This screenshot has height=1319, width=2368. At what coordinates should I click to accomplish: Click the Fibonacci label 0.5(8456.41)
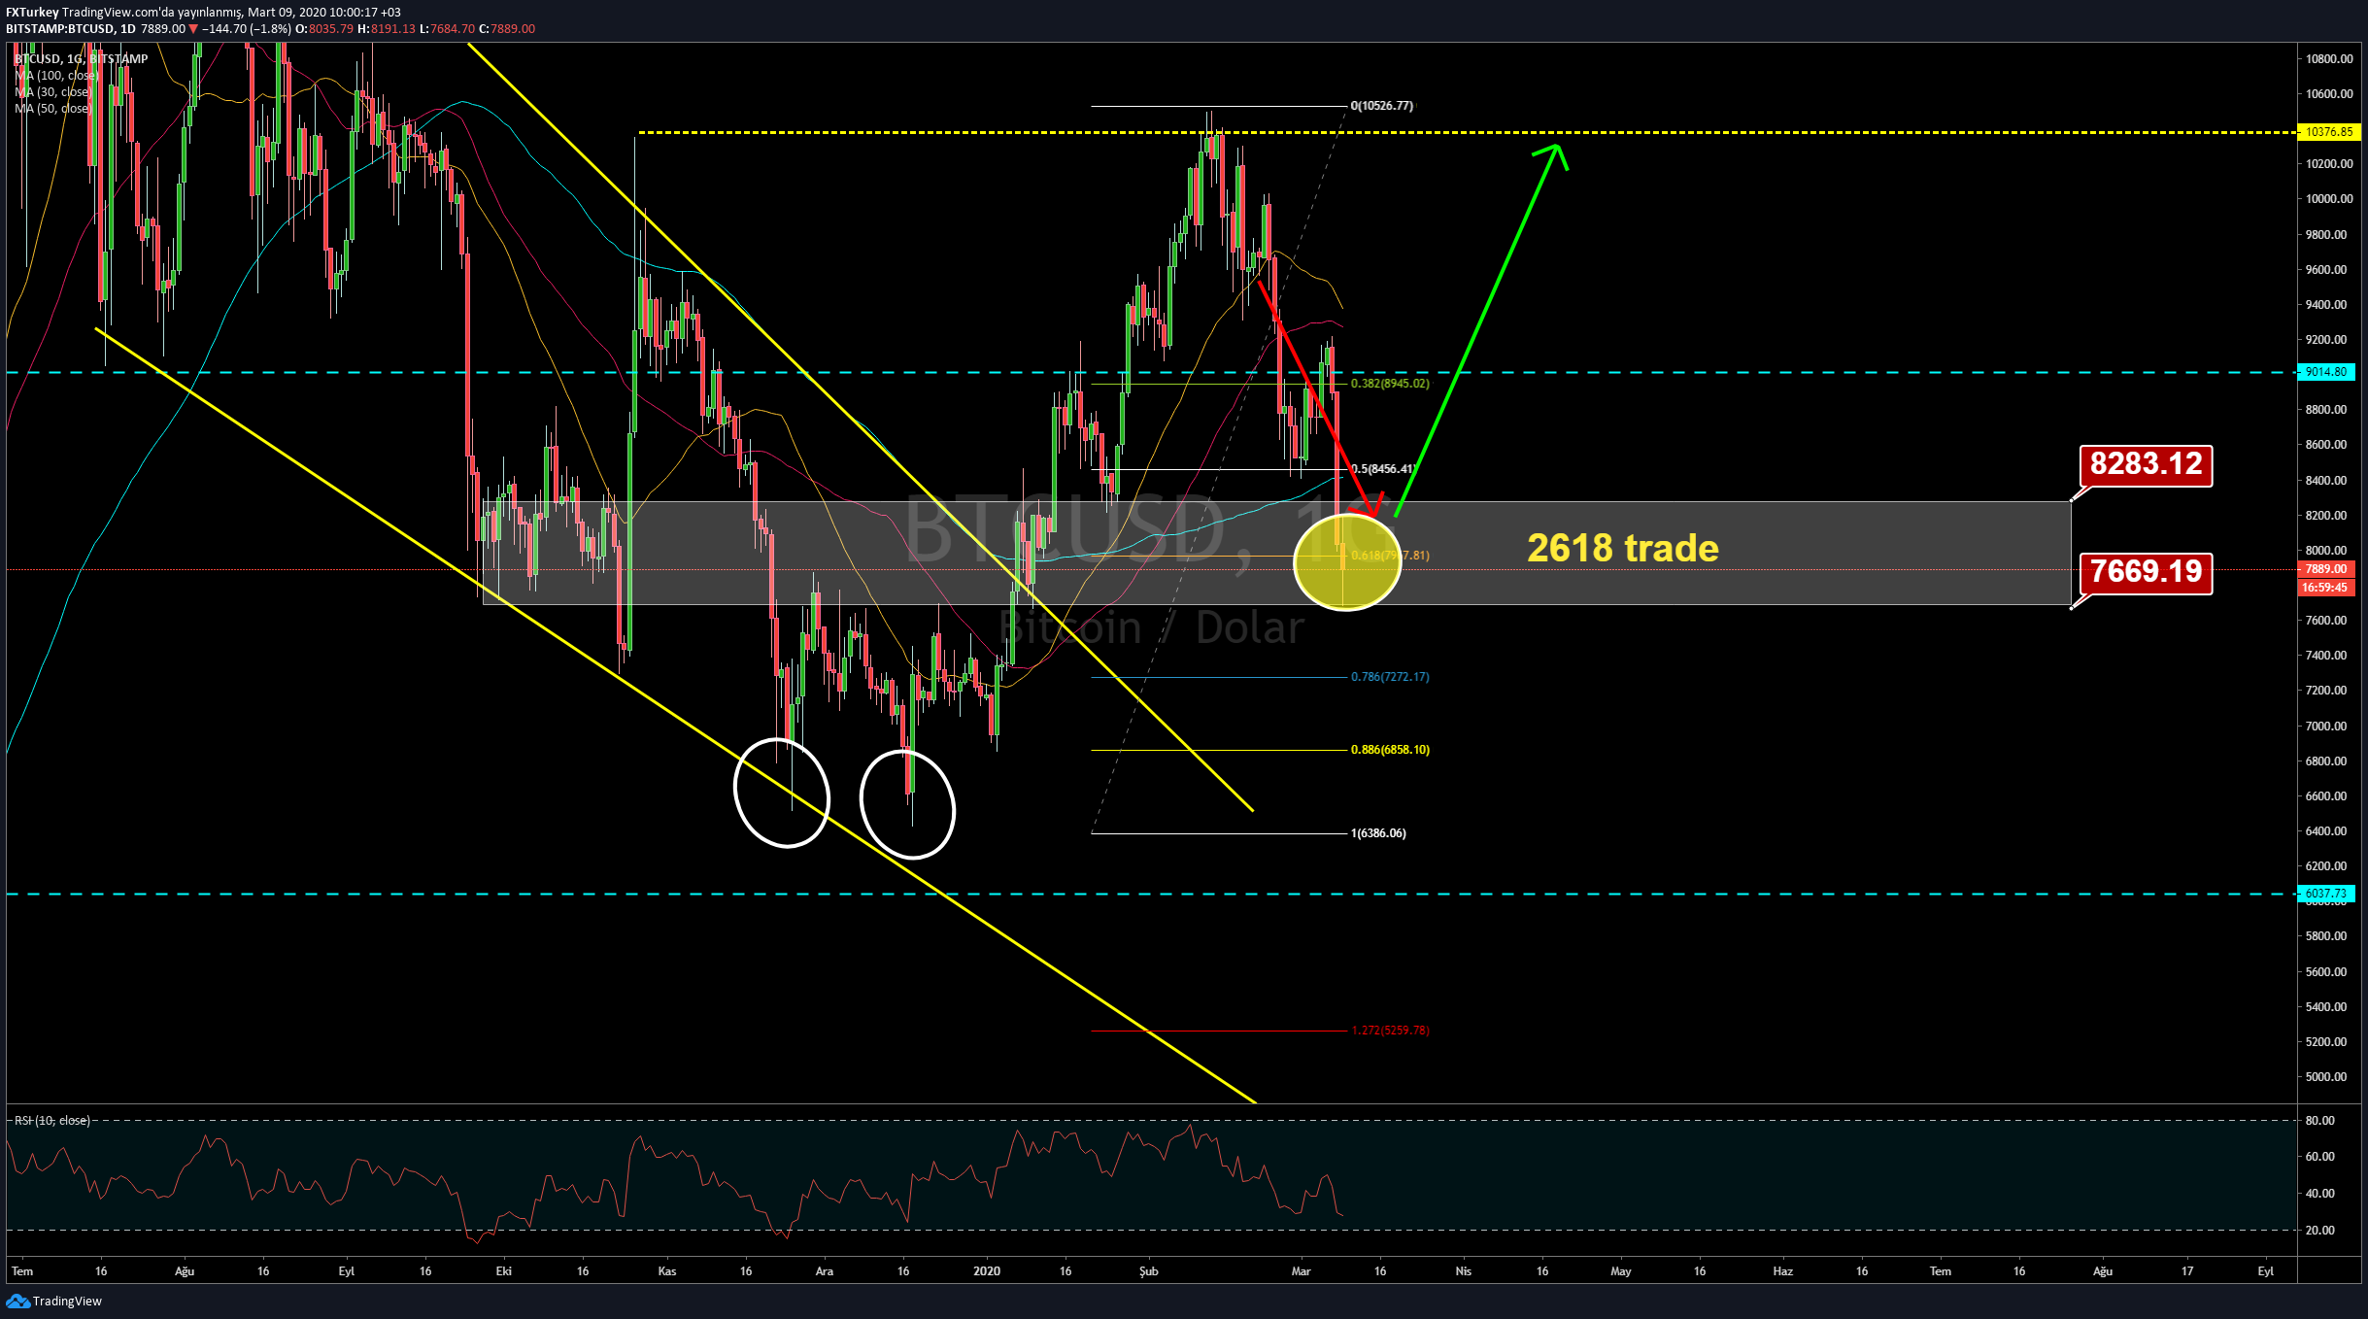[1383, 469]
